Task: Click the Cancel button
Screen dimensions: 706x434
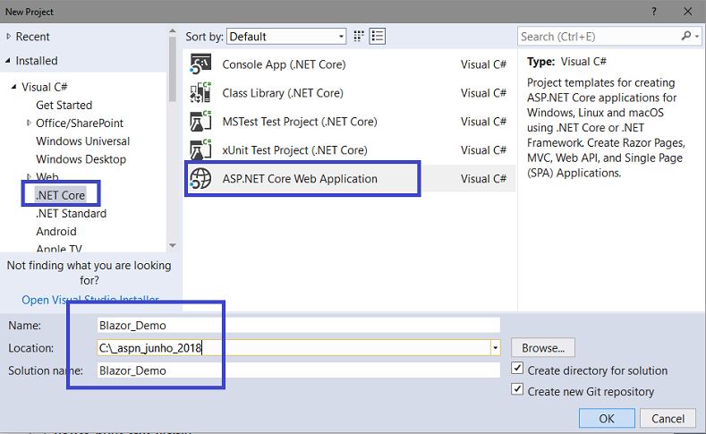Action: pyautogui.click(x=668, y=418)
